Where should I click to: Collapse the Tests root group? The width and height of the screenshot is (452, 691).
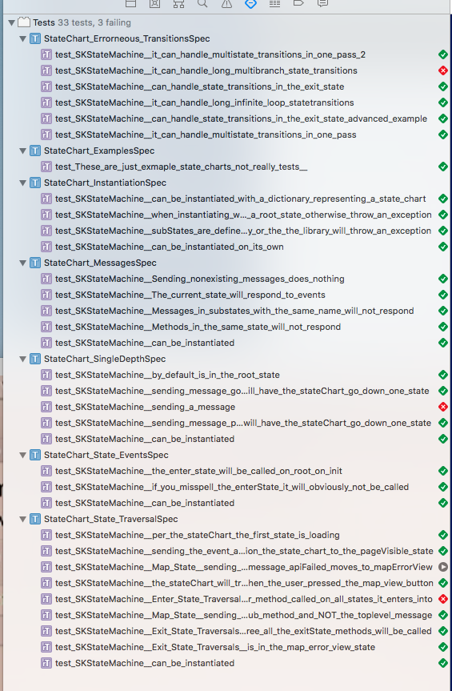coord(11,22)
